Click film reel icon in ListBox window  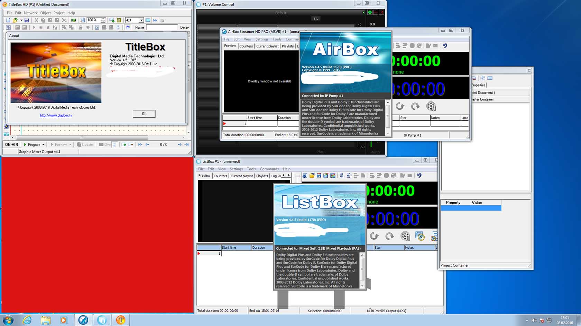(x=405, y=236)
